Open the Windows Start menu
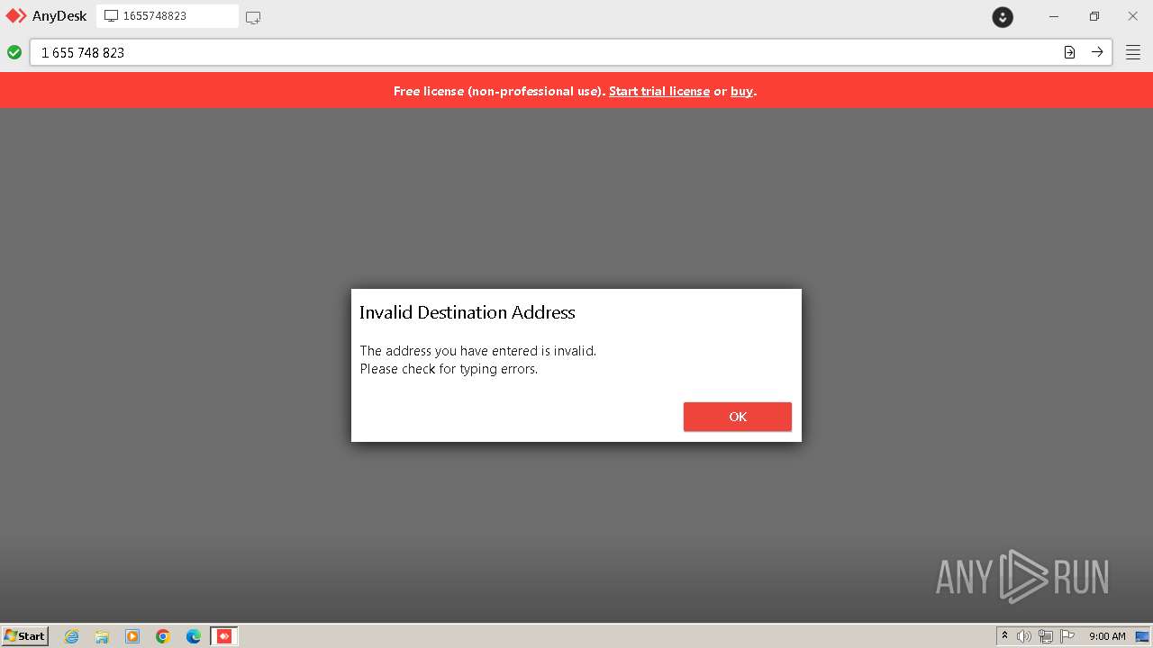 pyautogui.click(x=24, y=635)
